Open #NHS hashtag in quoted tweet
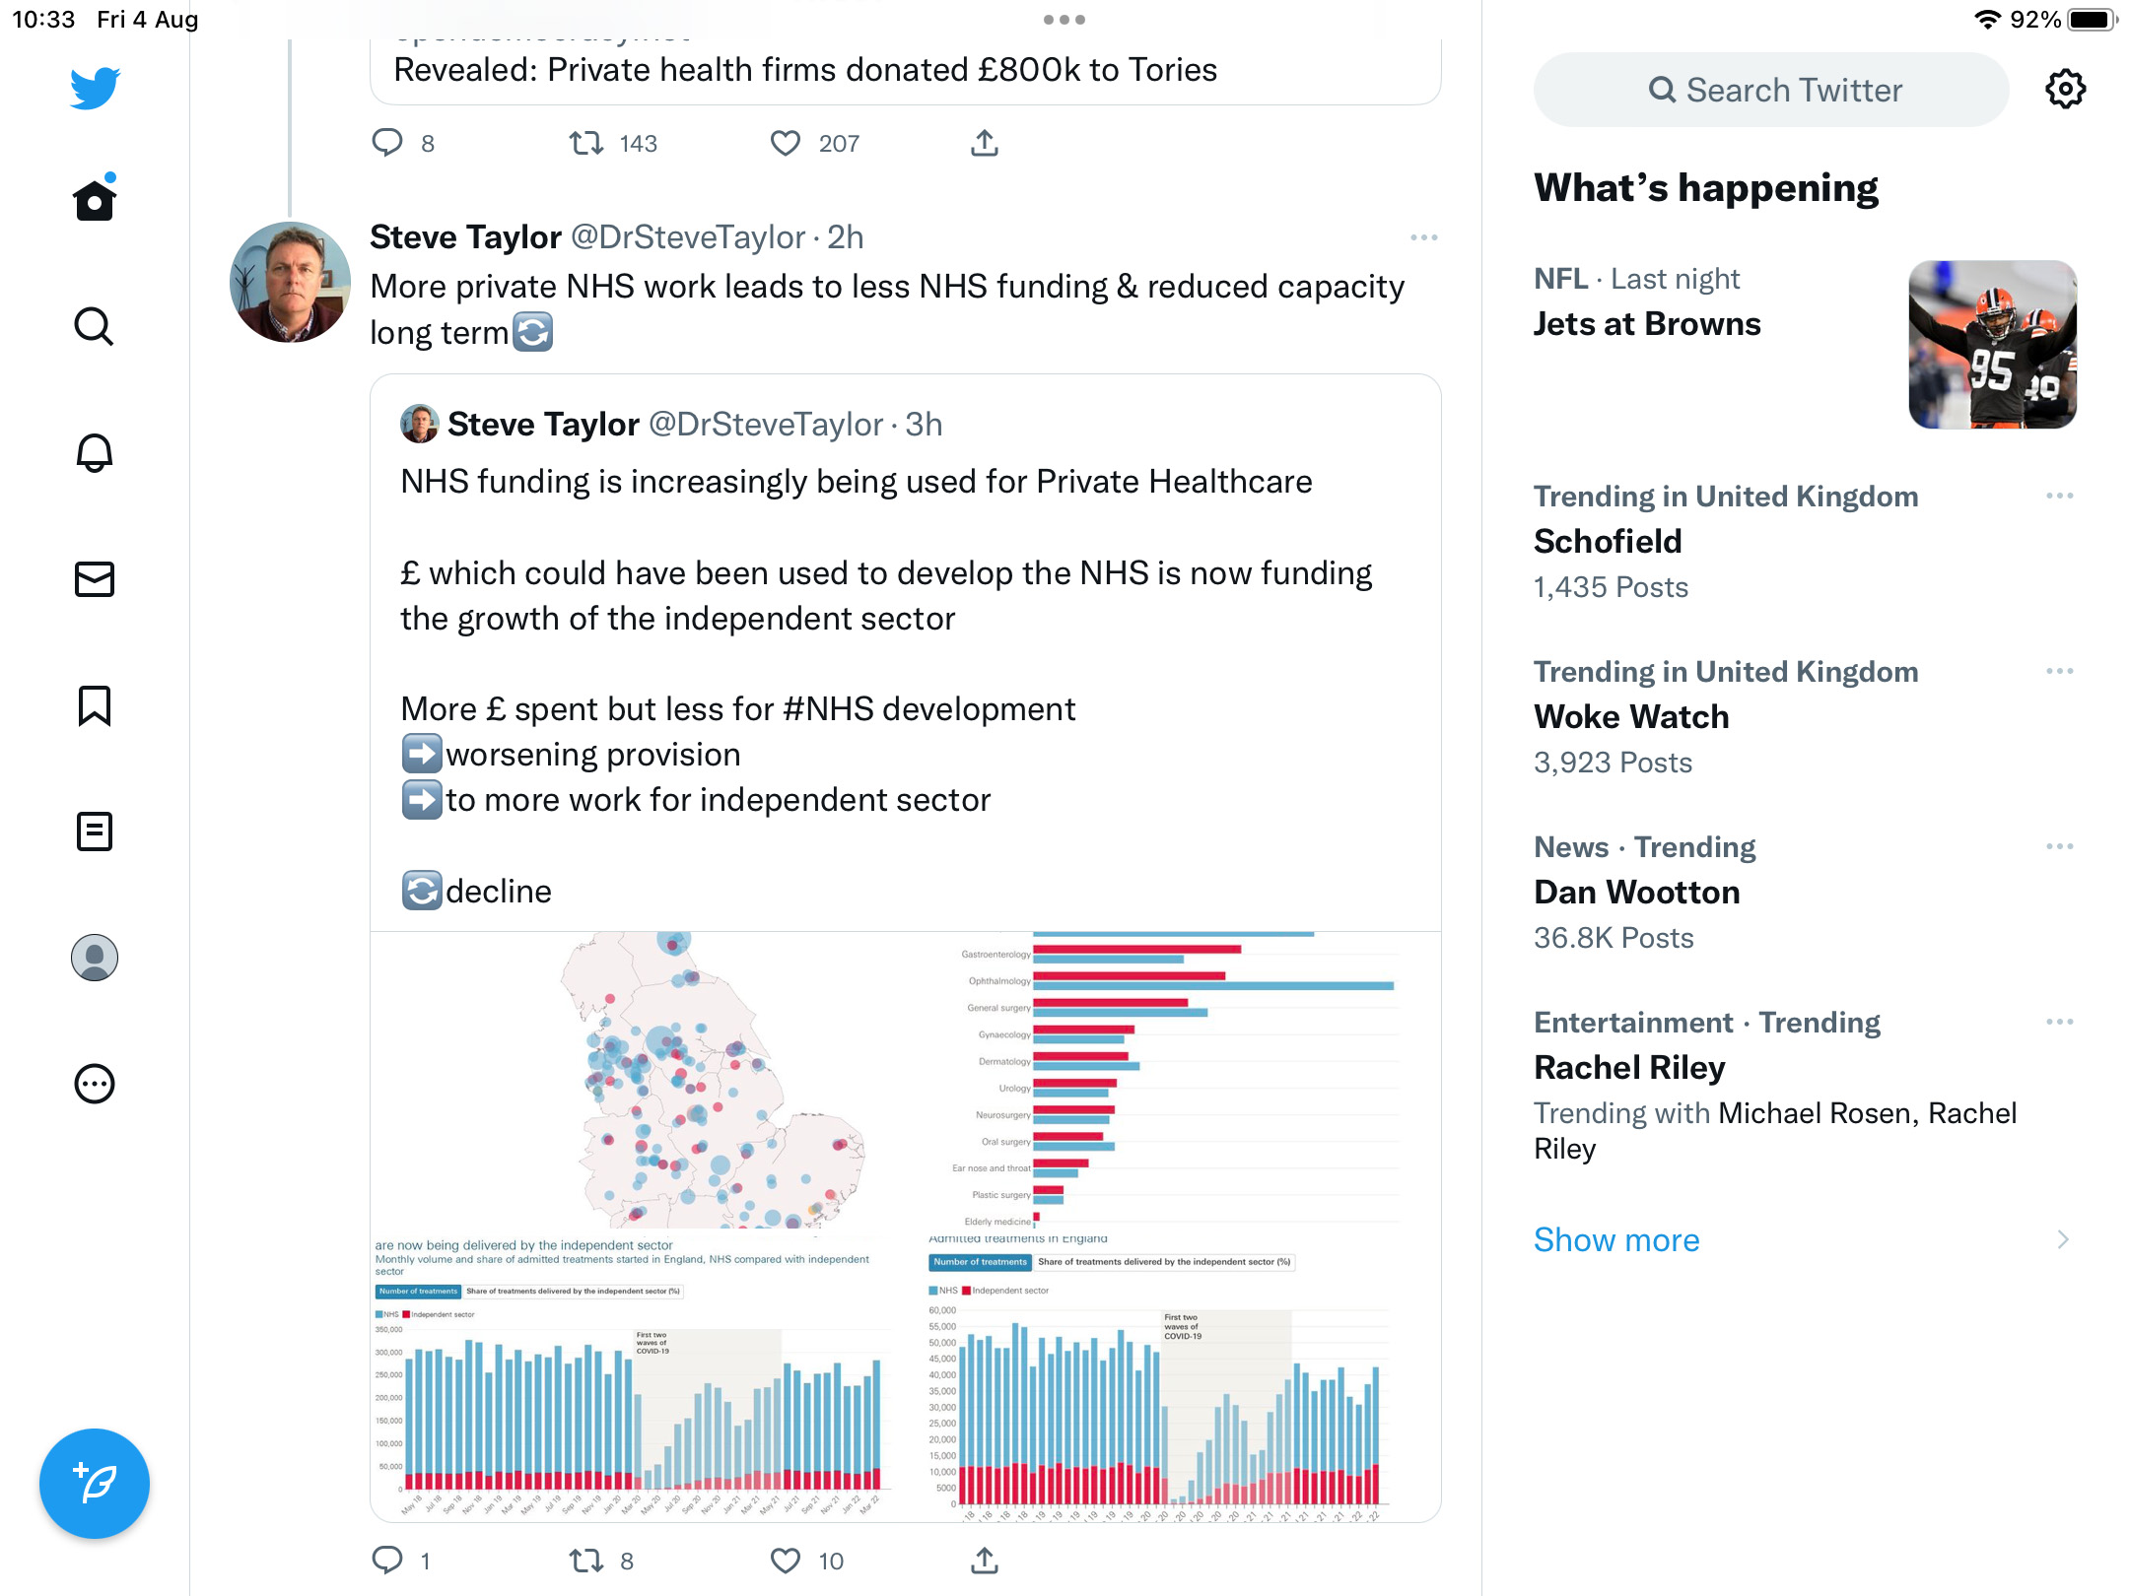2129x1596 pixels. tap(828, 709)
